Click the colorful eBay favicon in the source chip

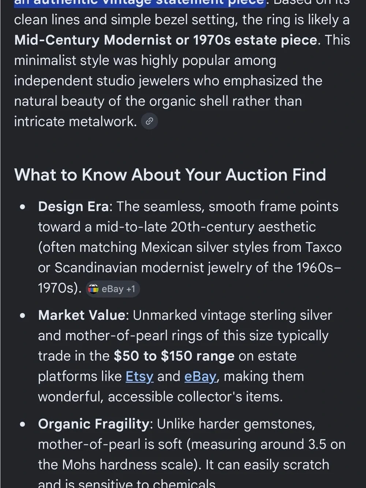pos(94,289)
